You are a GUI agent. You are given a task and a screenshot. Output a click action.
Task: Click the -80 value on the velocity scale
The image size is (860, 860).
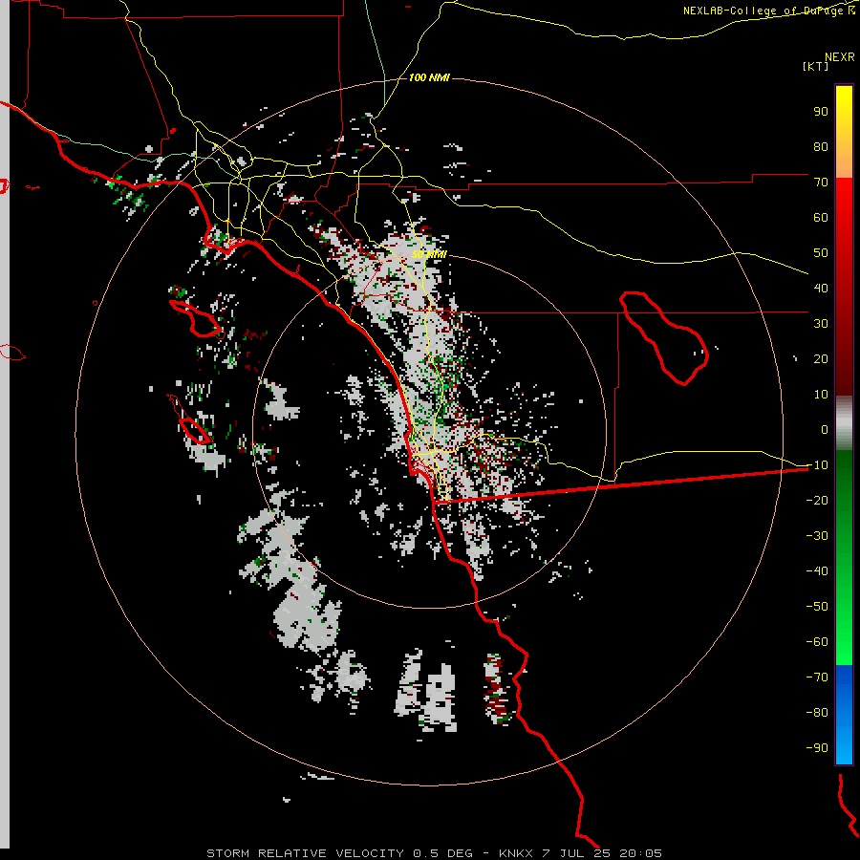817,713
